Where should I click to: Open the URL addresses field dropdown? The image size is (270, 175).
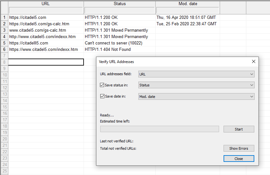point(196,74)
